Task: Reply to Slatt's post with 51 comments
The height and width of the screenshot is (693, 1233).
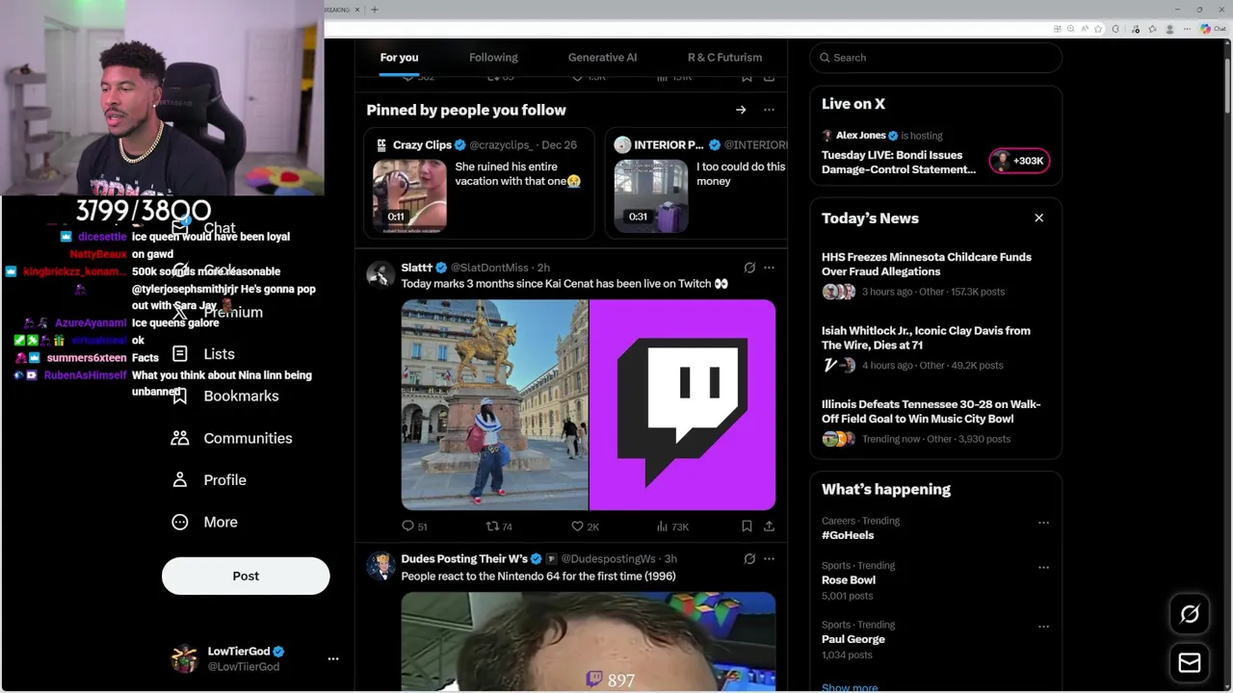Action: click(414, 526)
